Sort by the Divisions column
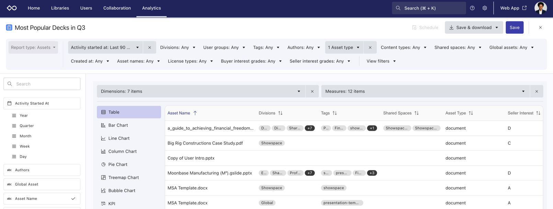This screenshot has width=553, height=209. pyautogui.click(x=280, y=113)
